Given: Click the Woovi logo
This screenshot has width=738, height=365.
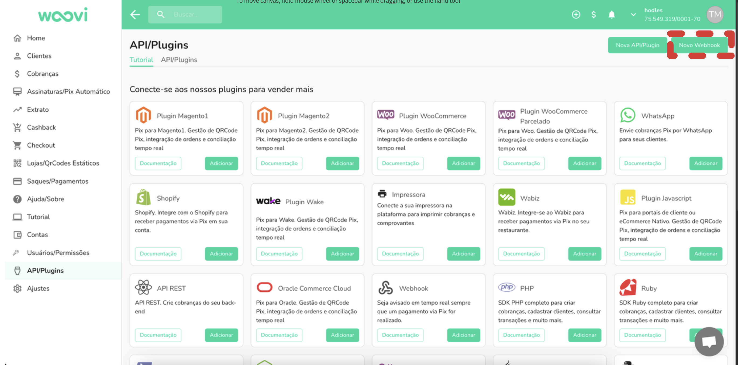Looking at the screenshot, I should tap(63, 15).
